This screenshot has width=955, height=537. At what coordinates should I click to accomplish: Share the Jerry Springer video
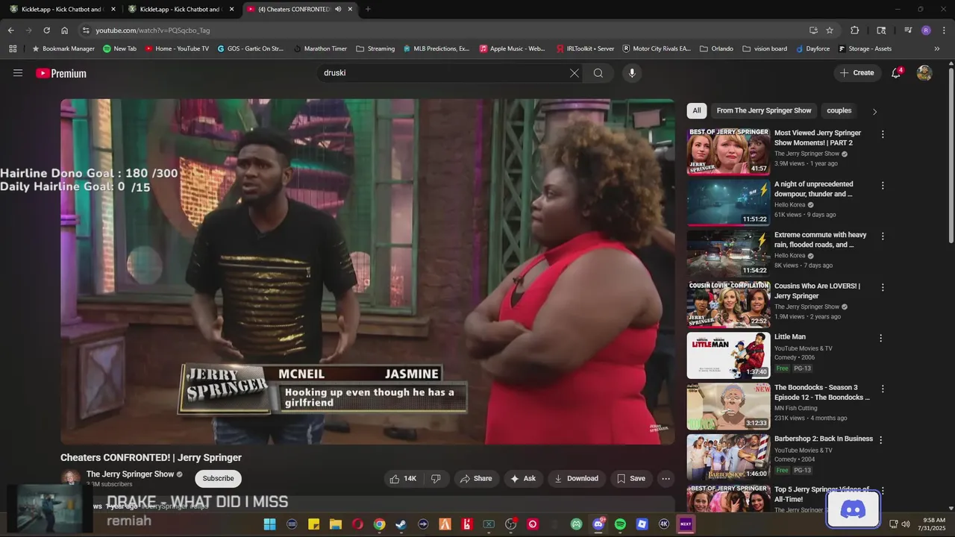[476, 479]
